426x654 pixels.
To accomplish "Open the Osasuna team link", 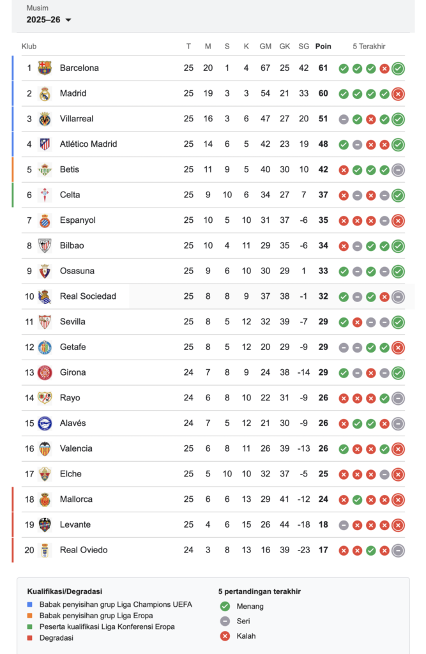I will (77, 271).
